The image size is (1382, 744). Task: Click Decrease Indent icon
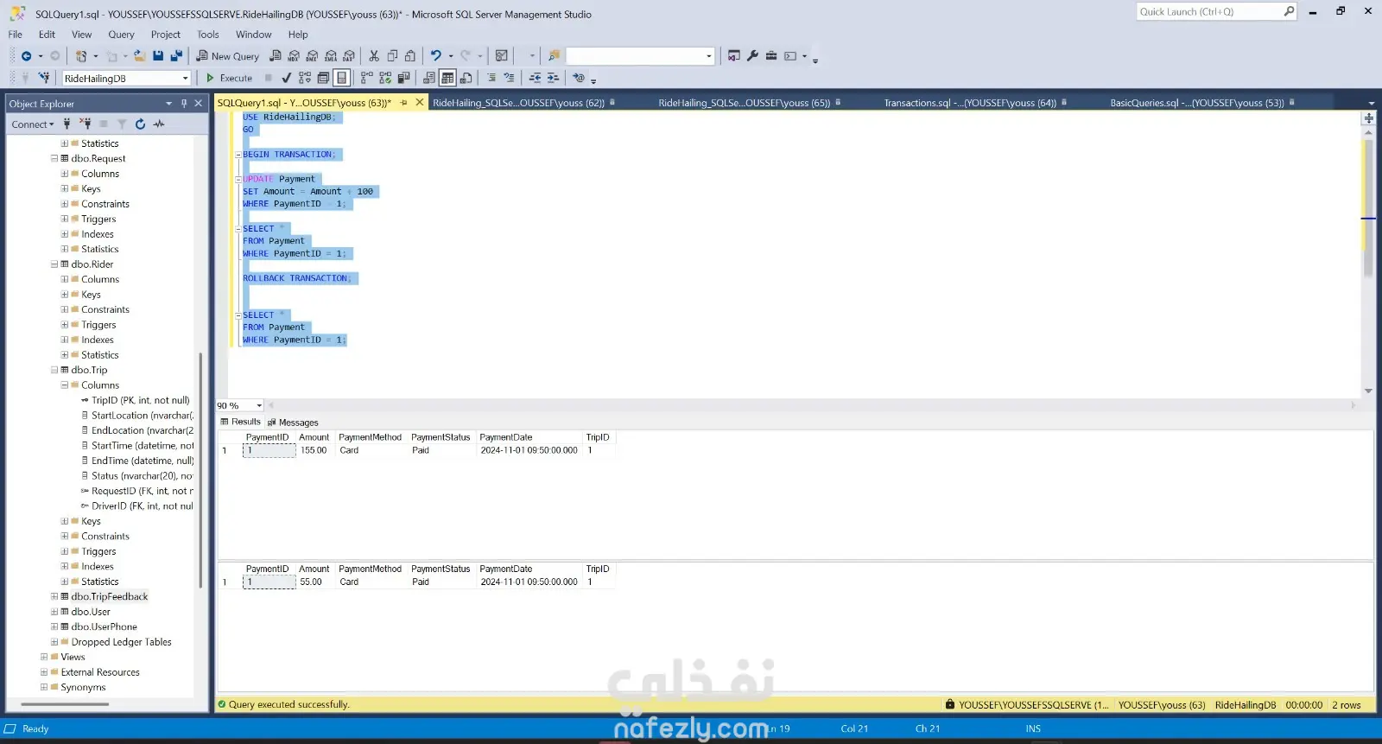[x=536, y=78]
